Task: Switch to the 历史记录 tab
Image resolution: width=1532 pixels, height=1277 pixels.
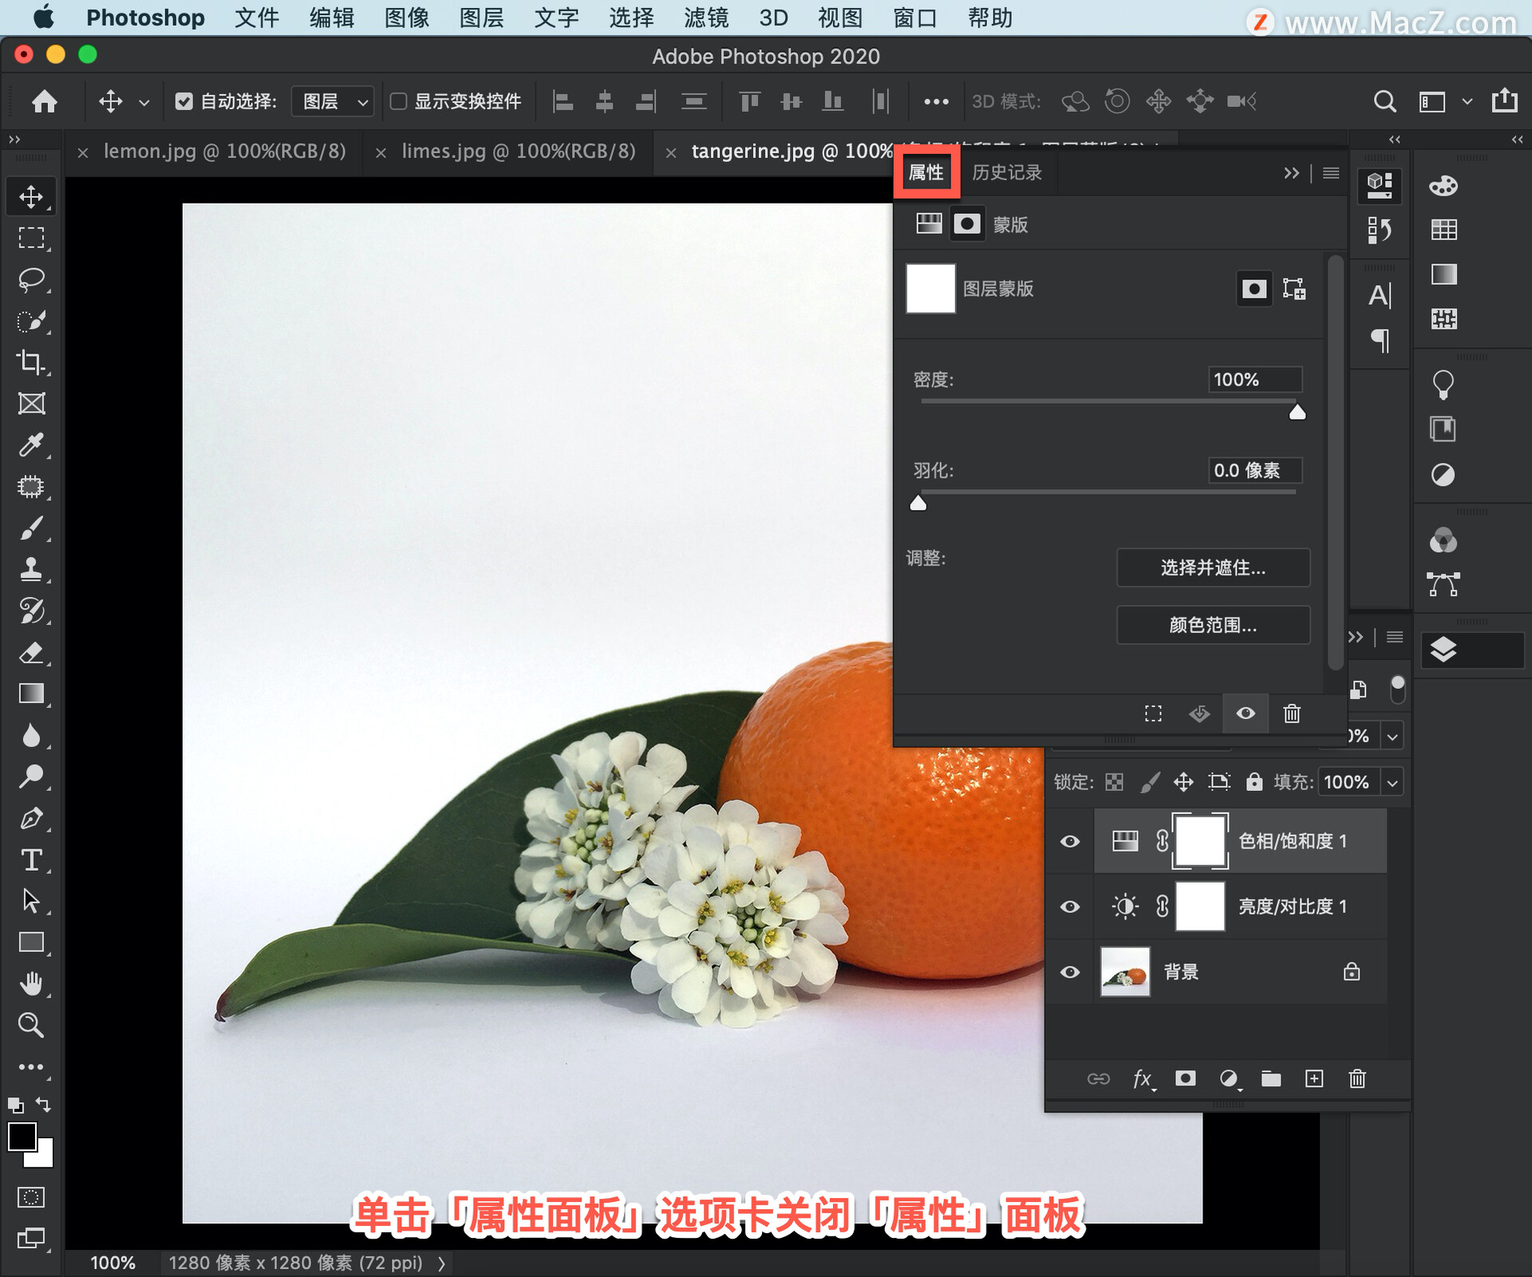Action: 1006,172
